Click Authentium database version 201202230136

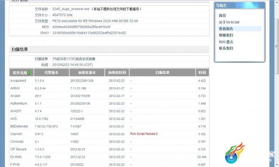[x=80, y=104]
